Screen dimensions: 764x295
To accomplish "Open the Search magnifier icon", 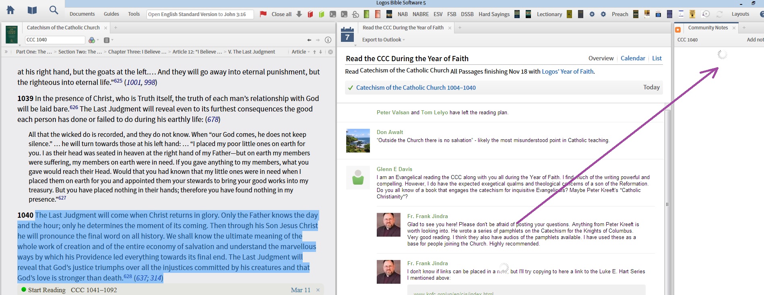I will tap(54, 10).
